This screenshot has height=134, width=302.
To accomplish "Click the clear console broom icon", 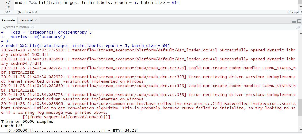I will (x=299, y=27).
